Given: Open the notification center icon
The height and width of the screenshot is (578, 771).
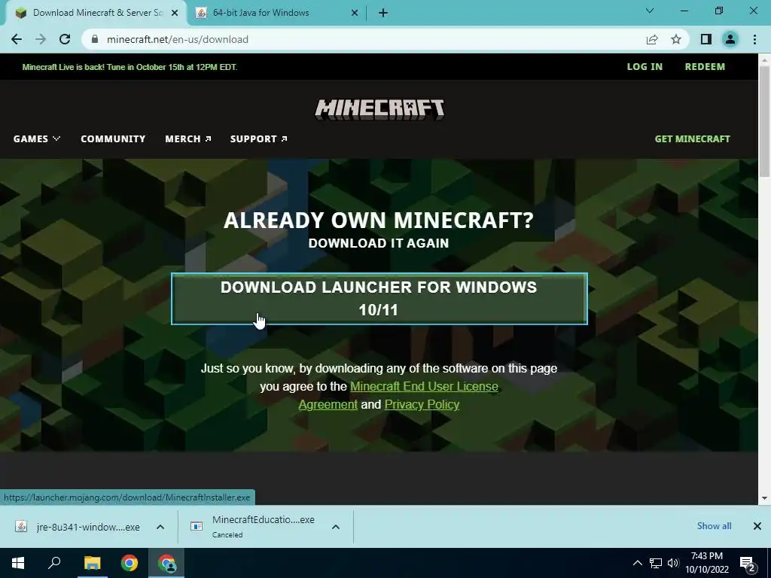Looking at the screenshot, I should coord(748,563).
